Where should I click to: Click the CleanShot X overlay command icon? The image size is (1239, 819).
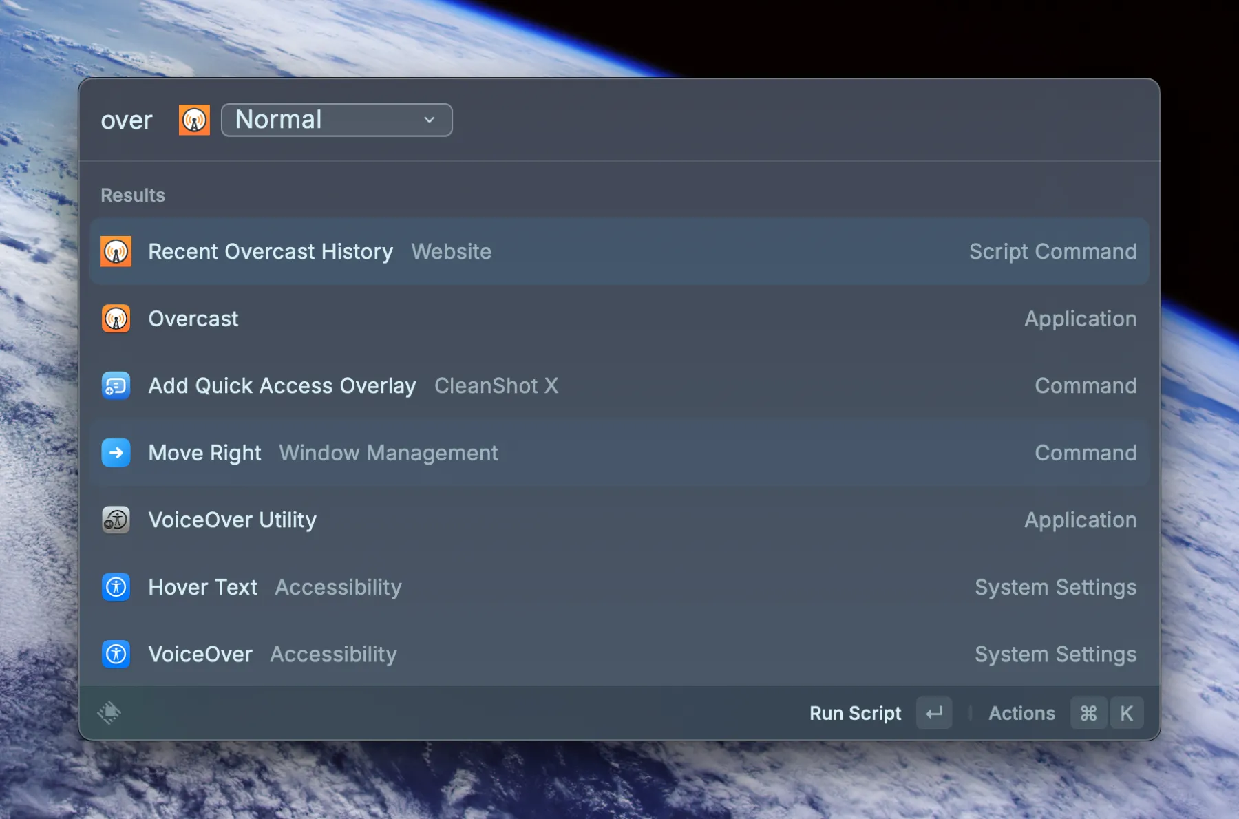coord(116,385)
